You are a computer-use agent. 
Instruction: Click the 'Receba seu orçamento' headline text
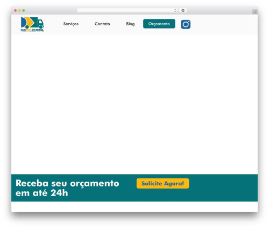pyautogui.click(x=67, y=183)
